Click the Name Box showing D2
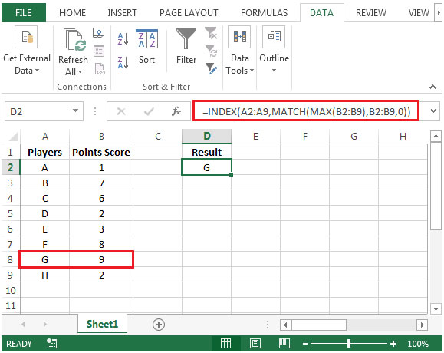This screenshot has width=444, height=353. [39, 111]
